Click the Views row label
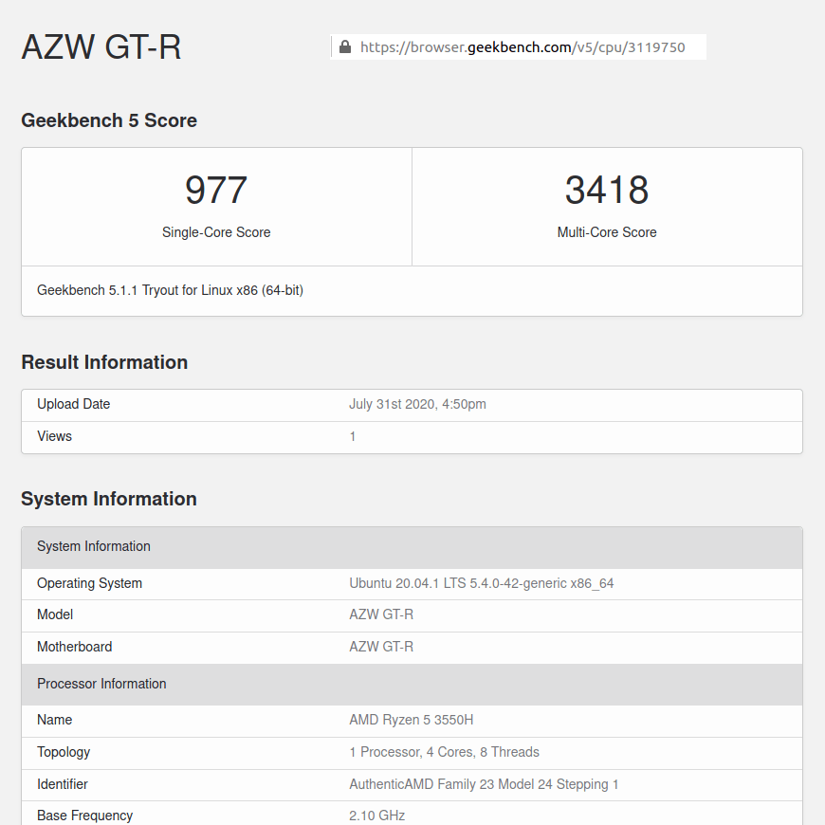The width and height of the screenshot is (825, 825). click(54, 436)
